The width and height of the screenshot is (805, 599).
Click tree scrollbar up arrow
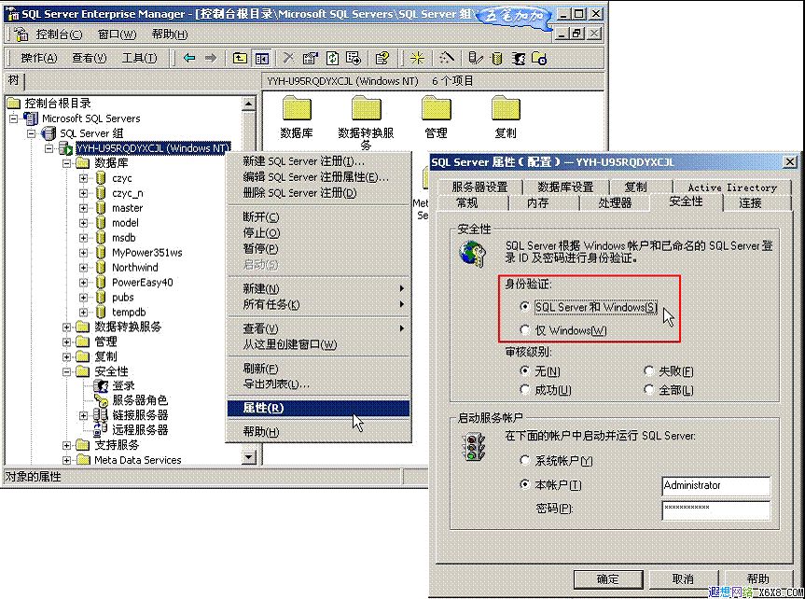click(x=248, y=104)
